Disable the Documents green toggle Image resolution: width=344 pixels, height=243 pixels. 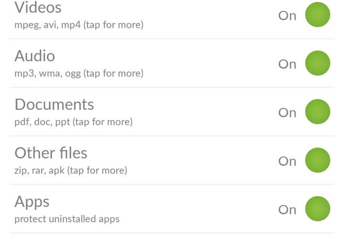tap(317, 112)
